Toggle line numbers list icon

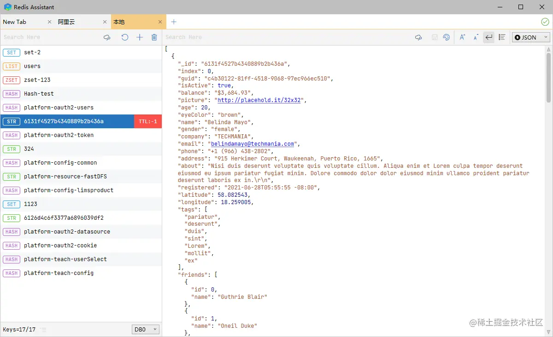(x=502, y=37)
